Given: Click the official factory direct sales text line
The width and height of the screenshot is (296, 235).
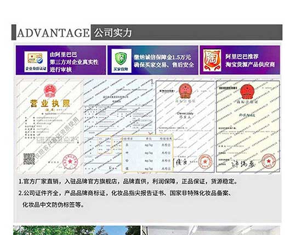Looking at the screenshot, I should (128, 182).
